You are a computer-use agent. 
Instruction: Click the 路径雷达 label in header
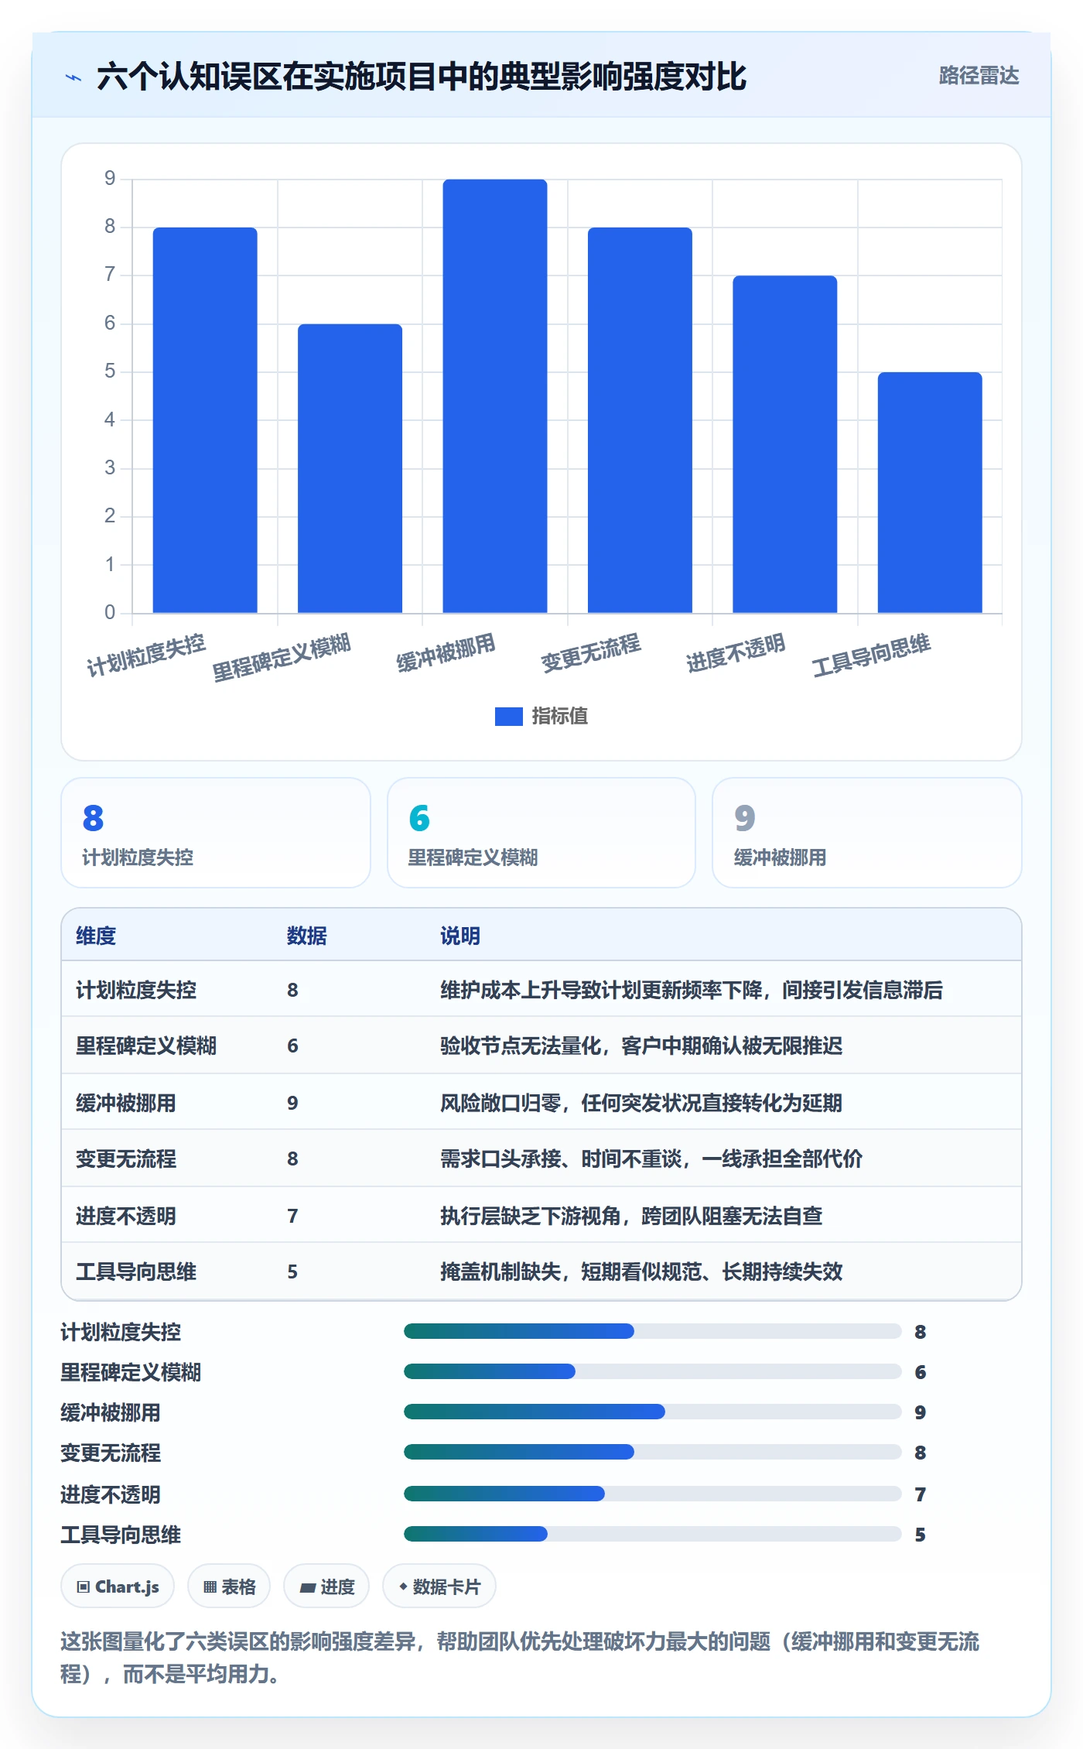979,76
